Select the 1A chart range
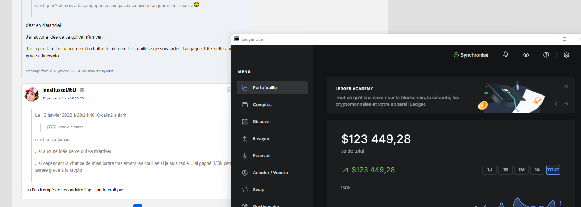The image size is (581, 207). click(x=537, y=170)
